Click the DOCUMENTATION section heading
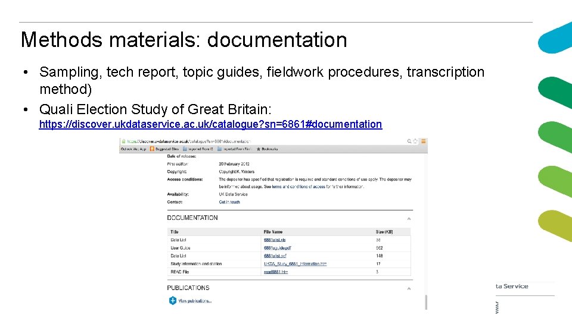 [192, 218]
